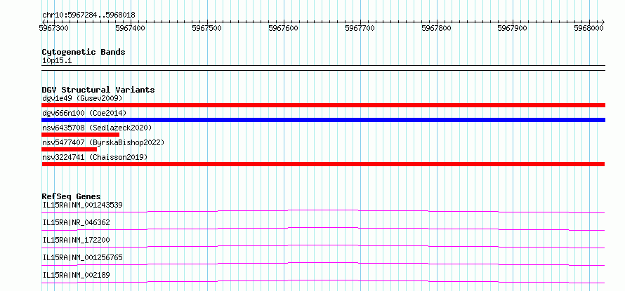Click the short red bar under nsv5477407

[69, 149]
